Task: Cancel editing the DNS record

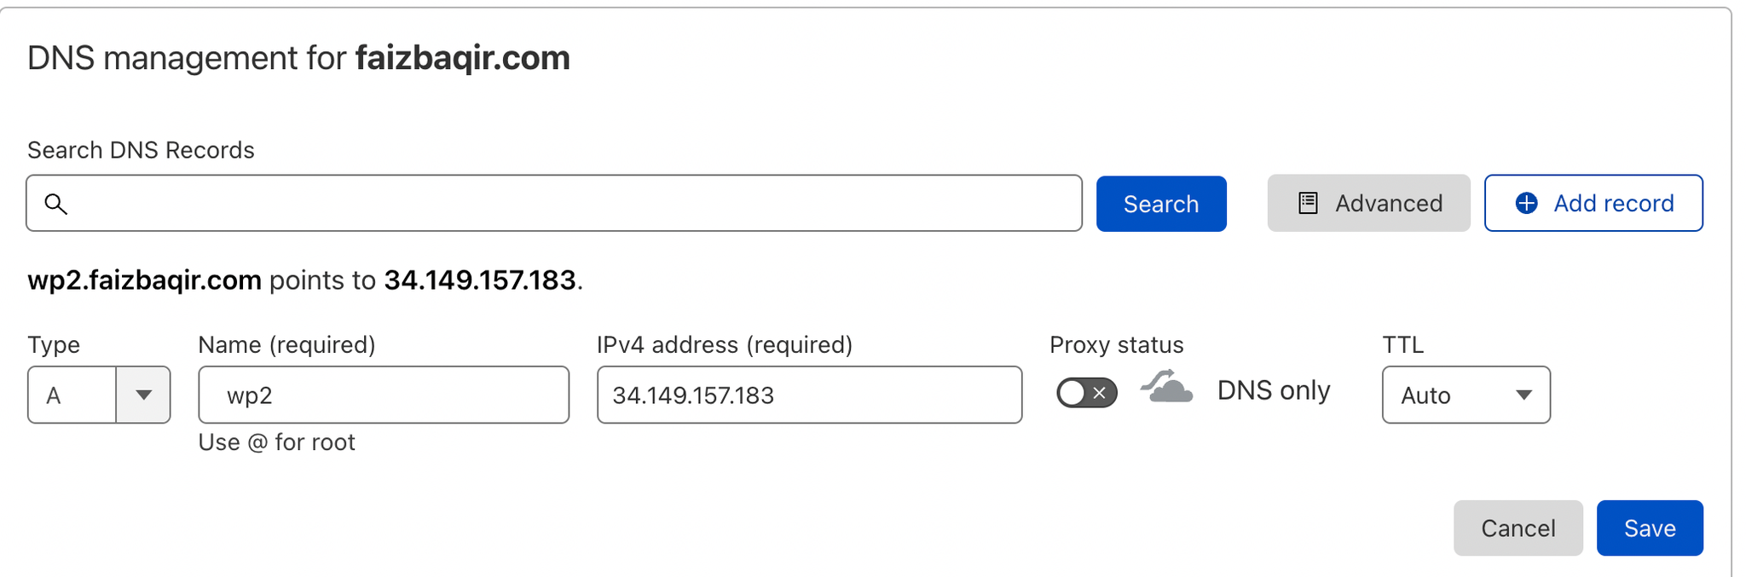Action: (1518, 528)
